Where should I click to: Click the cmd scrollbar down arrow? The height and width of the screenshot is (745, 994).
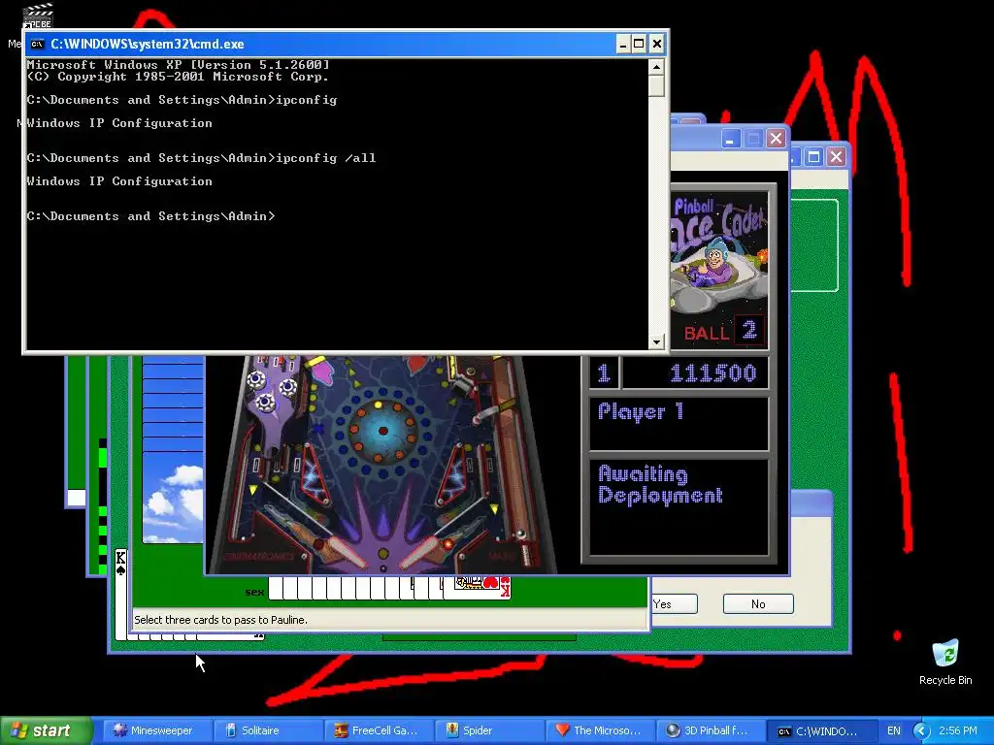657,341
